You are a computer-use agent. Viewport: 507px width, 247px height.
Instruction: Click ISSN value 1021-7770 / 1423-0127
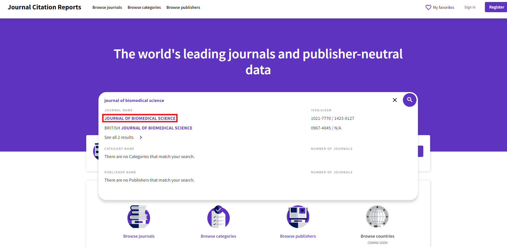tap(333, 118)
